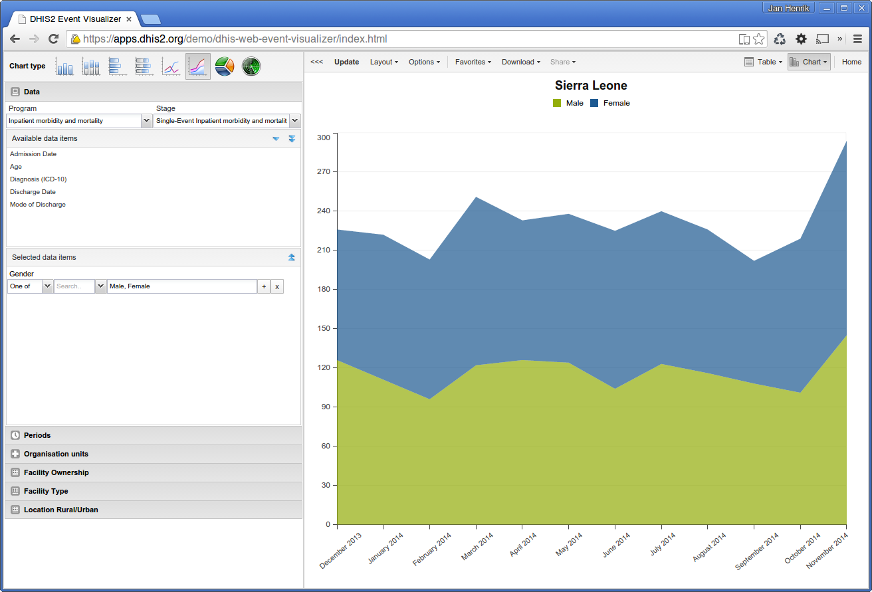Open the 'One of' operator dropdown
The width and height of the screenshot is (872, 592).
tap(47, 286)
